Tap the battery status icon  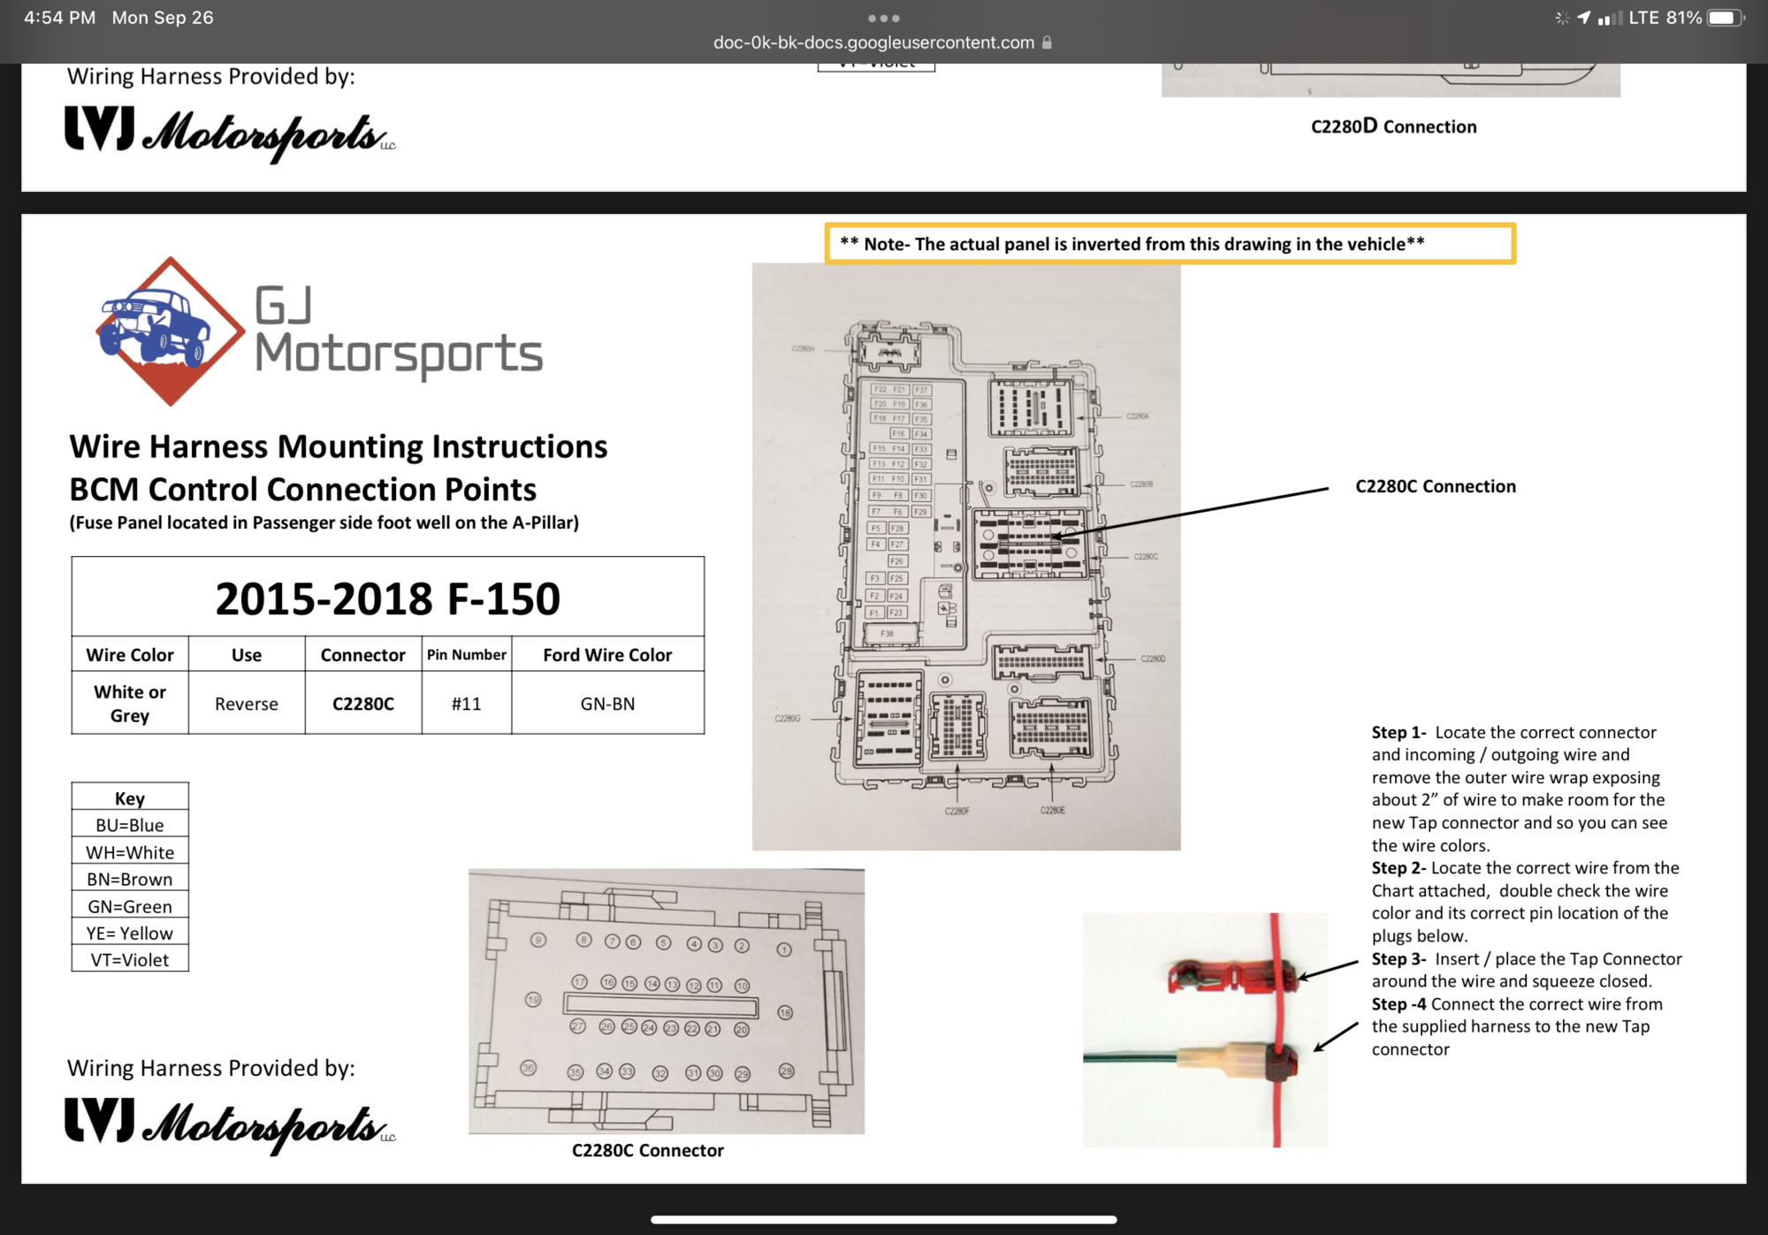pyautogui.click(x=1725, y=18)
